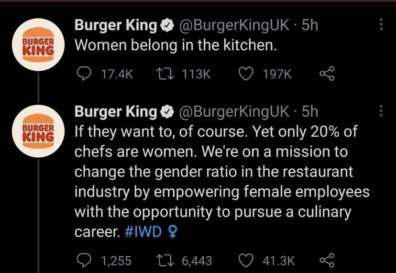The height and width of the screenshot is (273, 396).
Task: Click the 5h timestamp on second tweet
Action: pyautogui.click(x=310, y=111)
